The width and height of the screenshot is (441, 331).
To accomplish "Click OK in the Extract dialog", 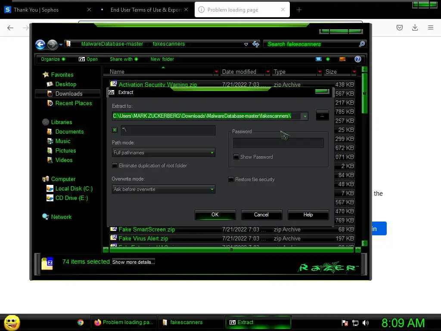I will pos(215,215).
